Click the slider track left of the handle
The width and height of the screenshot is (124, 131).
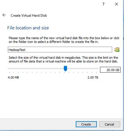[36, 69]
